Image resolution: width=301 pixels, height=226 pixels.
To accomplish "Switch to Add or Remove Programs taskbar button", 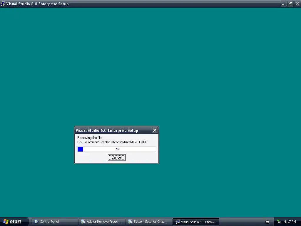I will click(101, 222).
